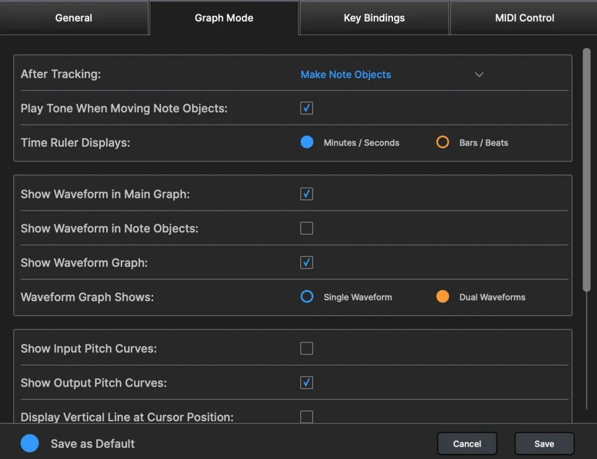This screenshot has height=459, width=597.
Task: Enable Display Vertical Line at Cursor Position
Action: click(307, 416)
